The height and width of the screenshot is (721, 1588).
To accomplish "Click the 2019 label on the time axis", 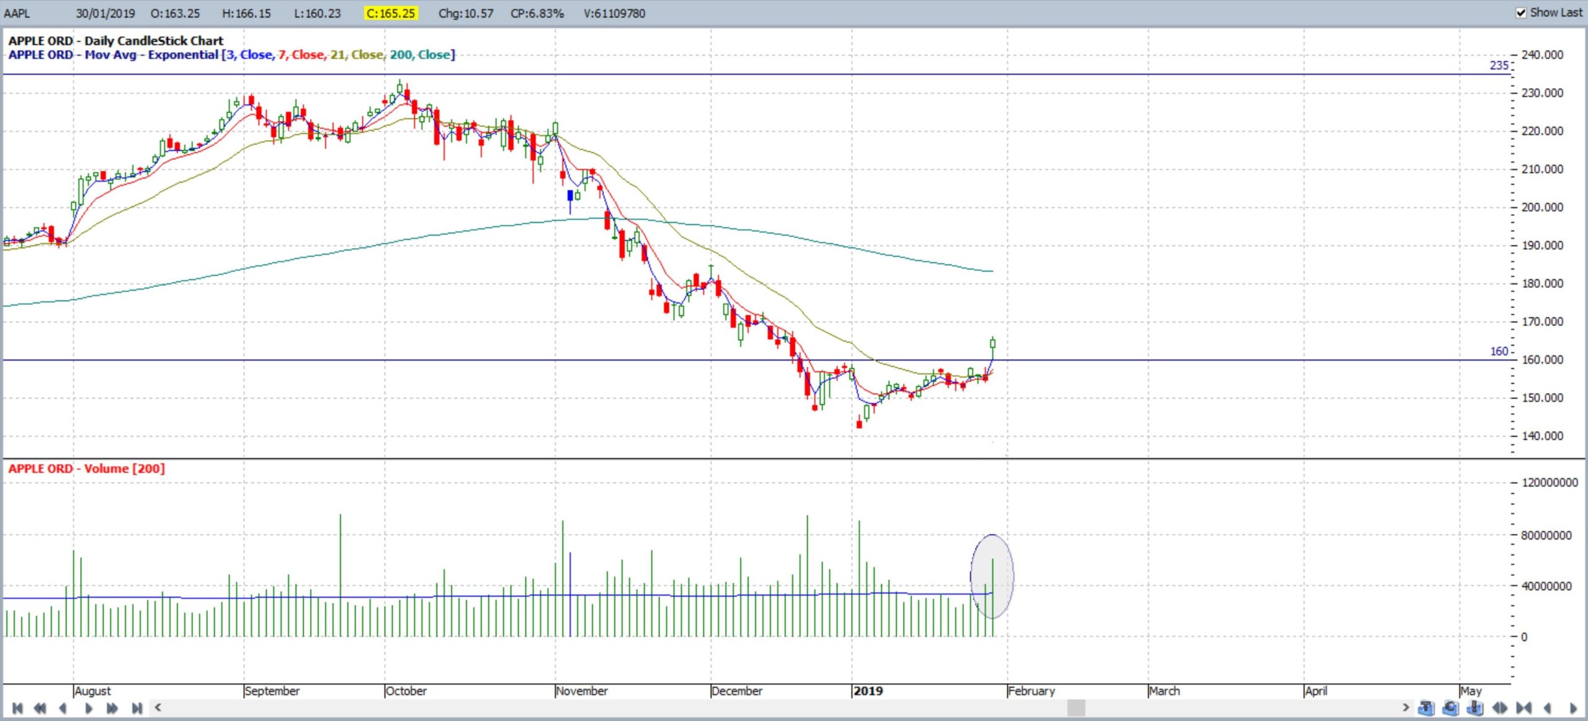I will 868,691.
